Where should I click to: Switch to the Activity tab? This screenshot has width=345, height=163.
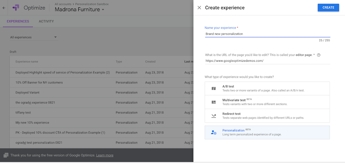point(46,21)
